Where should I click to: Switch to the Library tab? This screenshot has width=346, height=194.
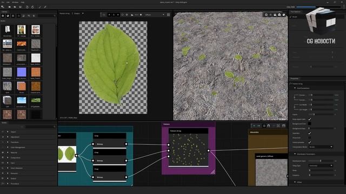(x=4, y=12)
